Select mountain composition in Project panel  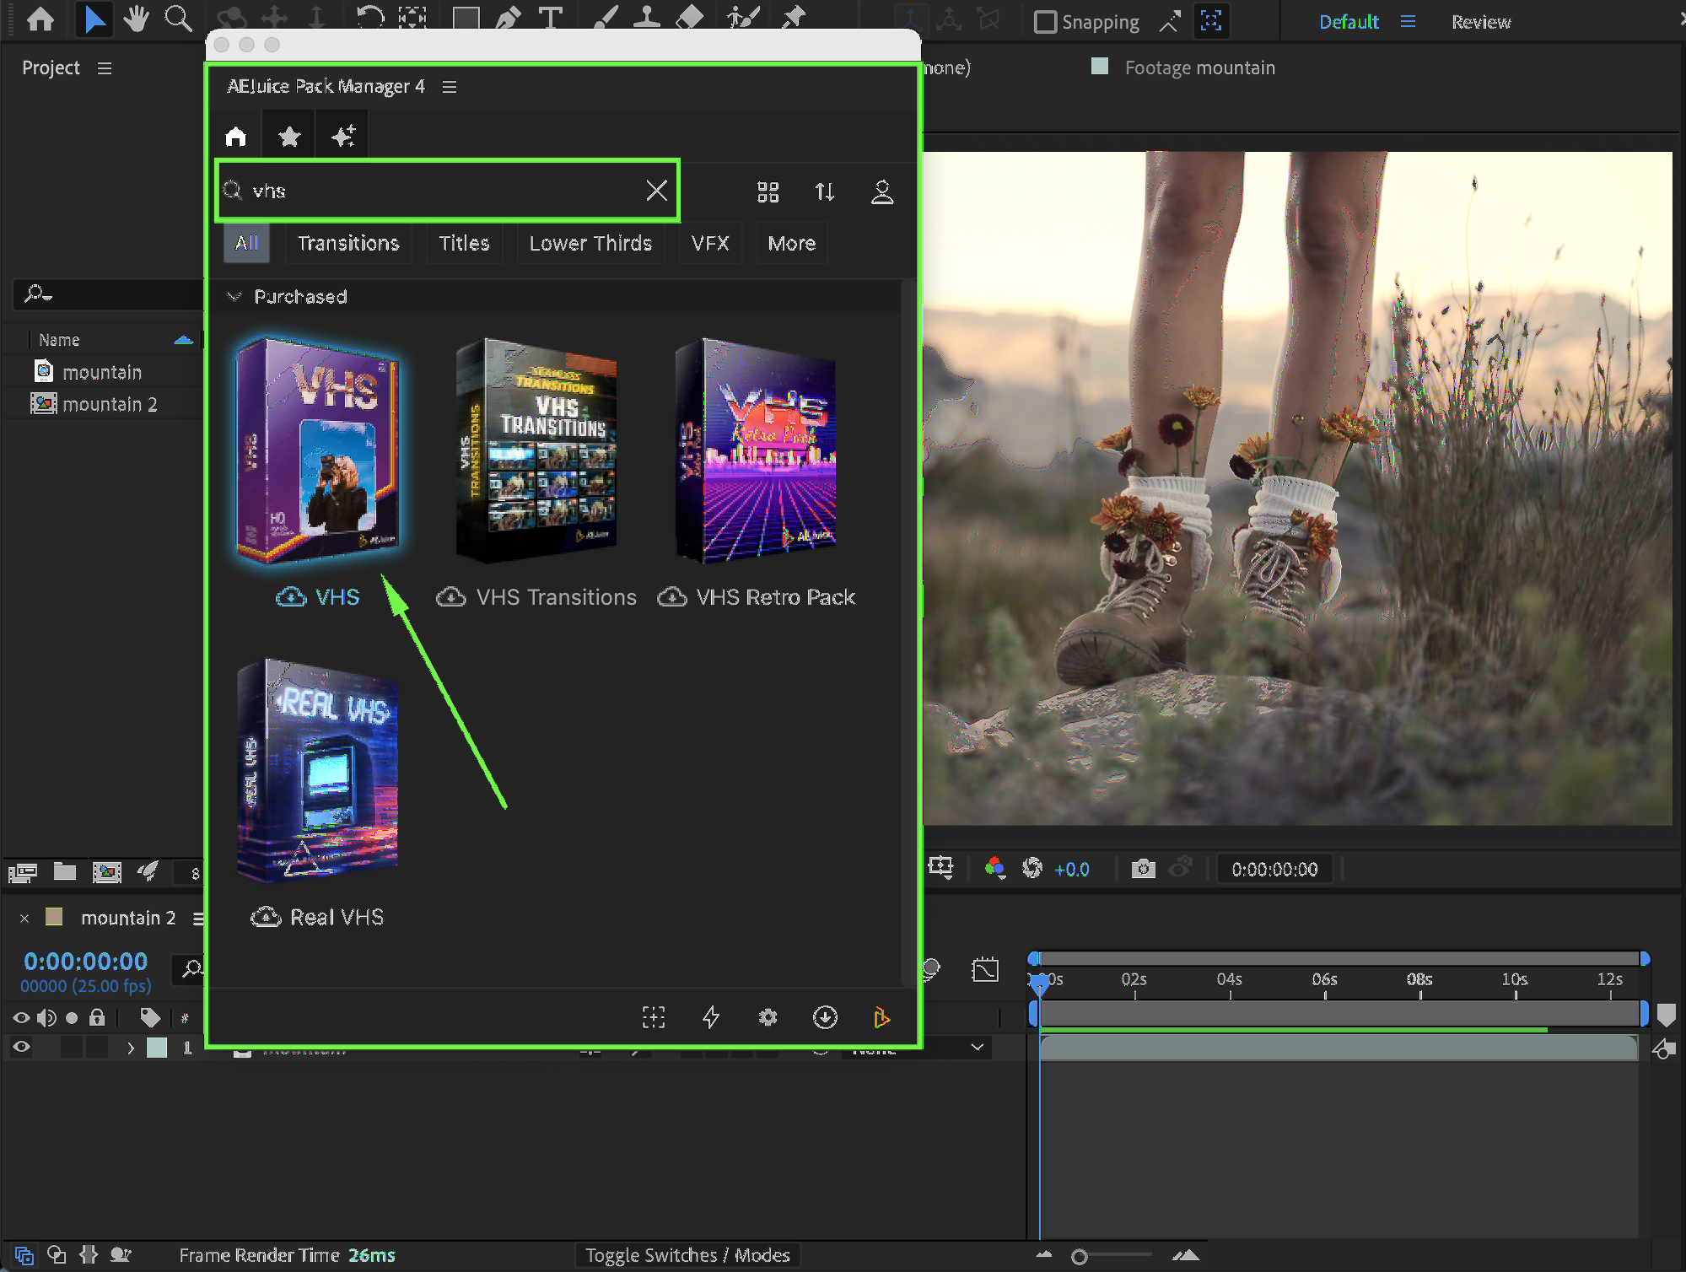[x=102, y=372]
